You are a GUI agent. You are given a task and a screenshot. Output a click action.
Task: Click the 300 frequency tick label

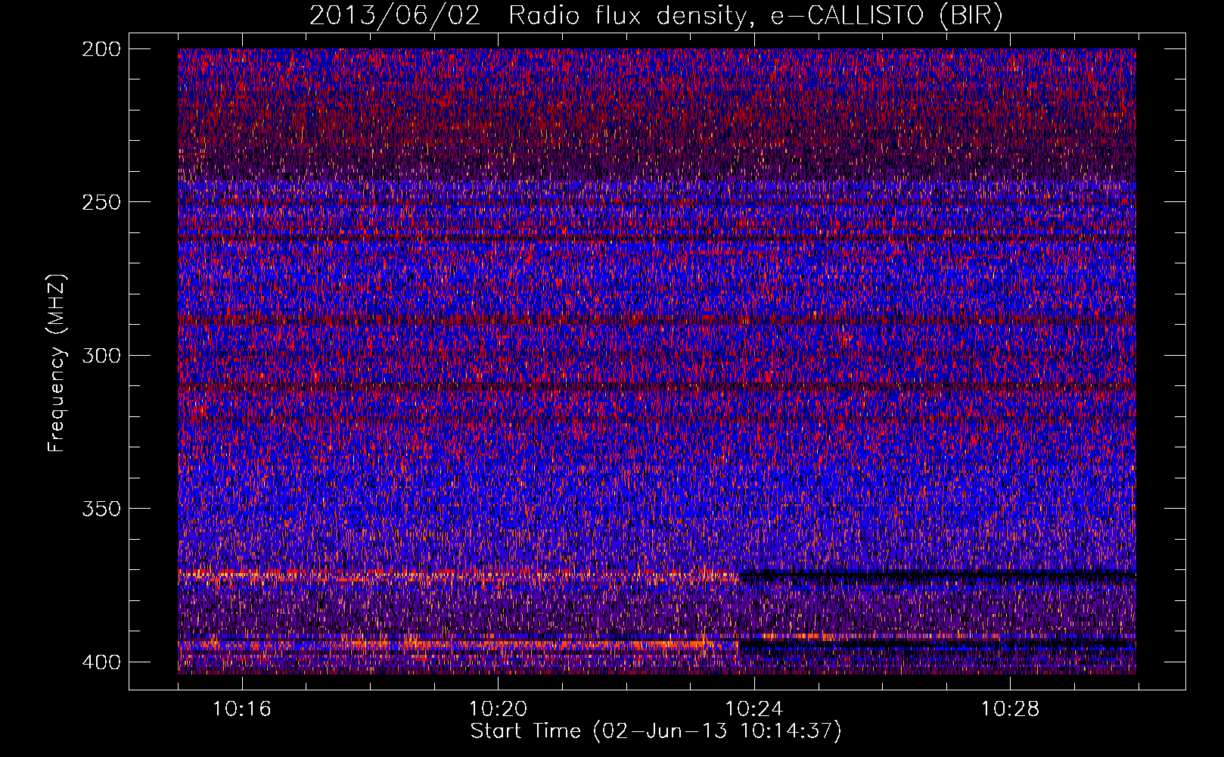pyautogui.click(x=101, y=355)
